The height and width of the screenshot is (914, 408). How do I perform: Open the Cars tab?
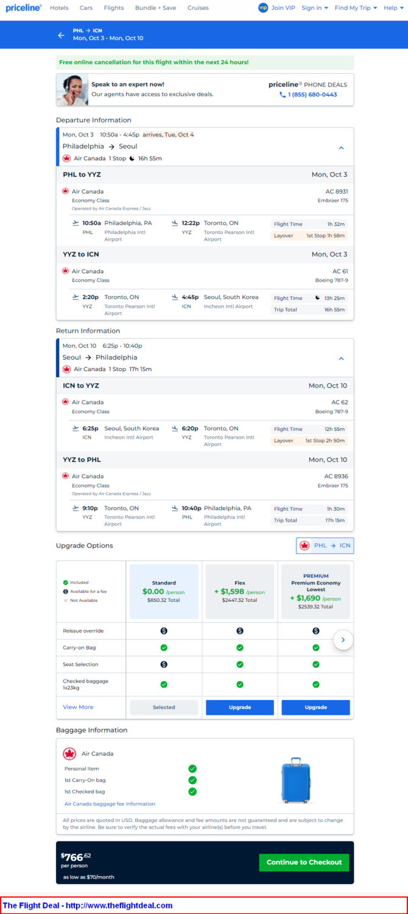tap(86, 8)
